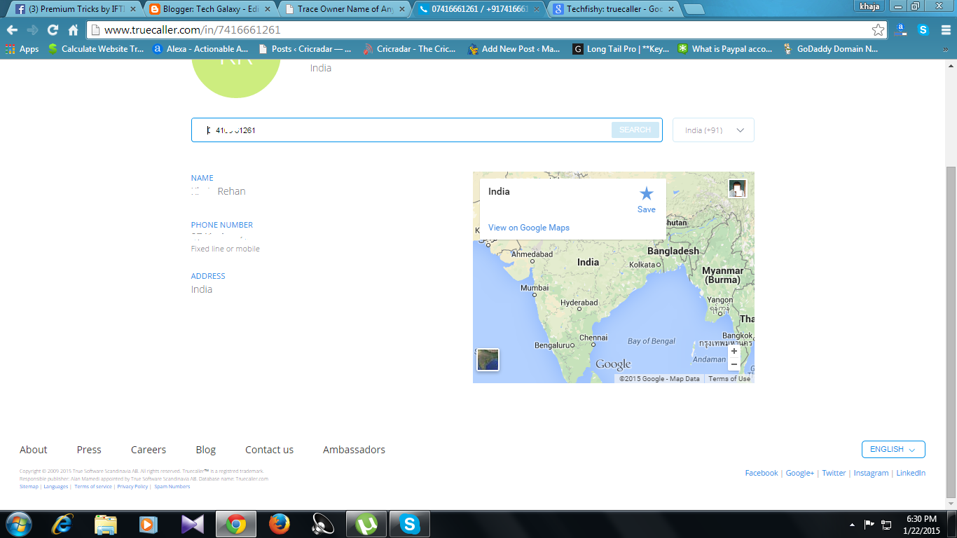Click the Skype extension icon in toolbar
Image resolution: width=957 pixels, height=538 pixels.
point(923,30)
